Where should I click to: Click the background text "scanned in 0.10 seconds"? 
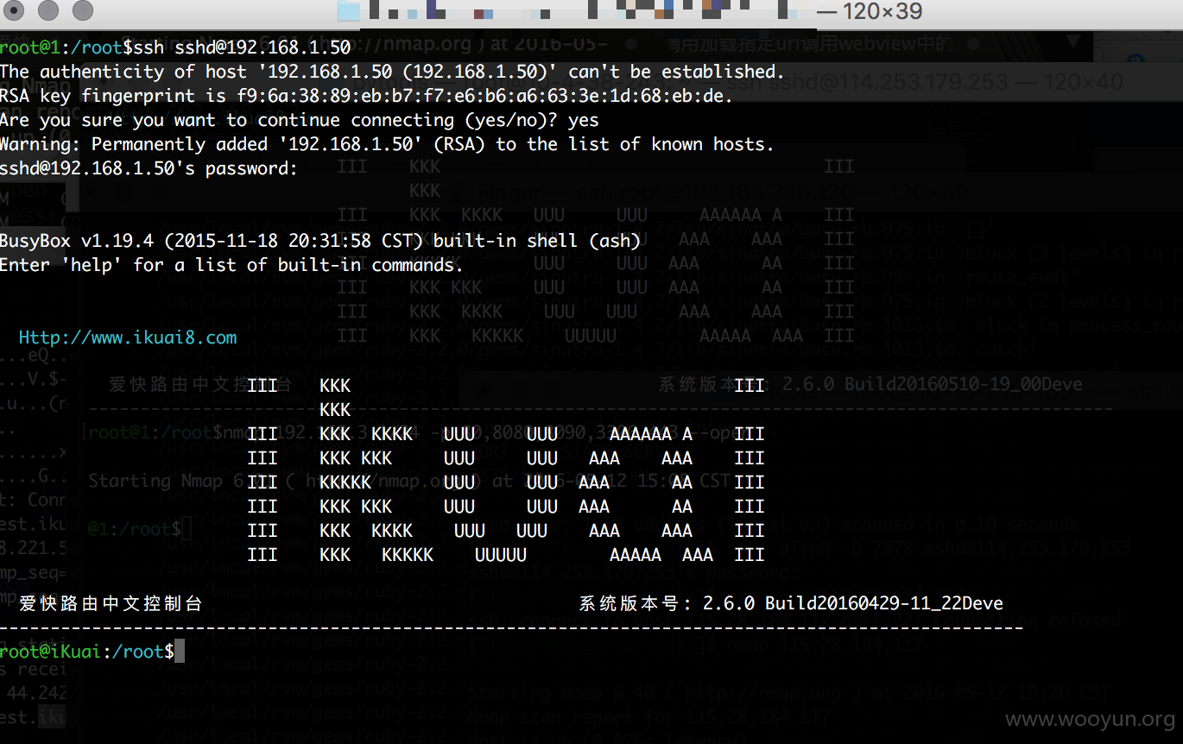point(958,523)
